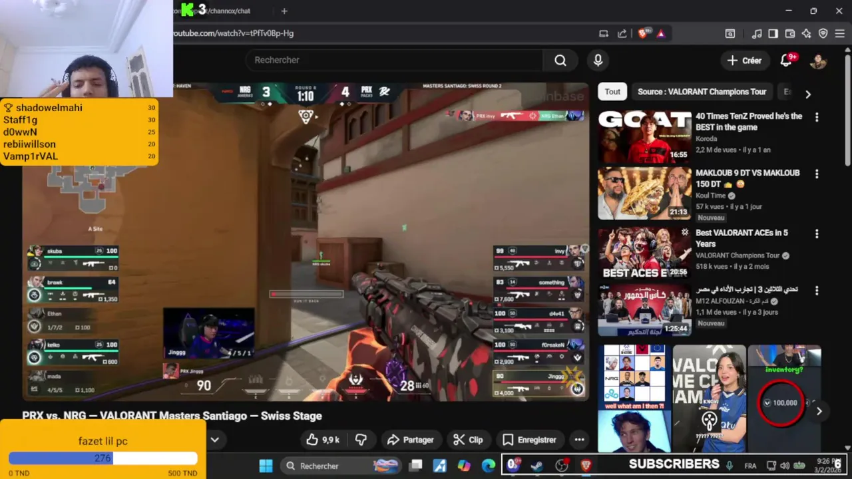Open 'MAKLOUB 9 DT VS MAKLOUB' title
The height and width of the screenshot is (479, 852).
[747, 178]
